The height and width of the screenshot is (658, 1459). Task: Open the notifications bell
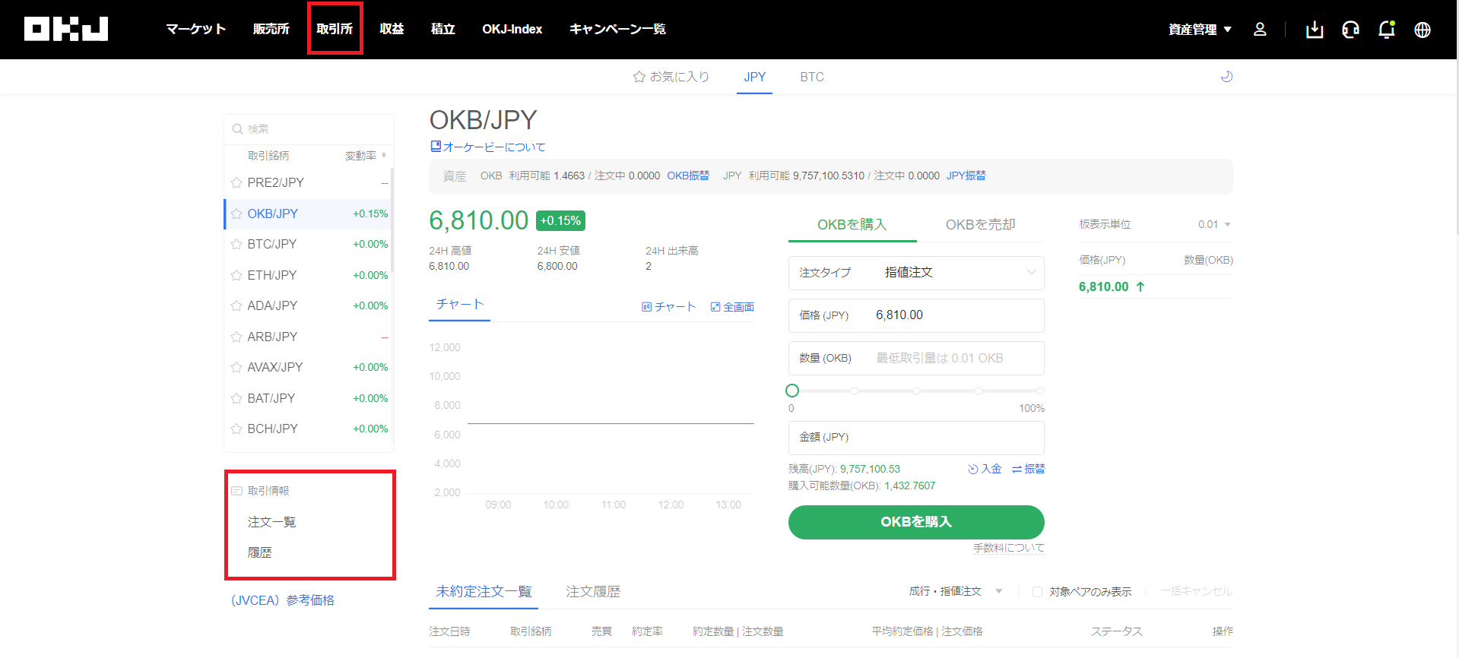pyautogui.click(x=1386, y=30)
